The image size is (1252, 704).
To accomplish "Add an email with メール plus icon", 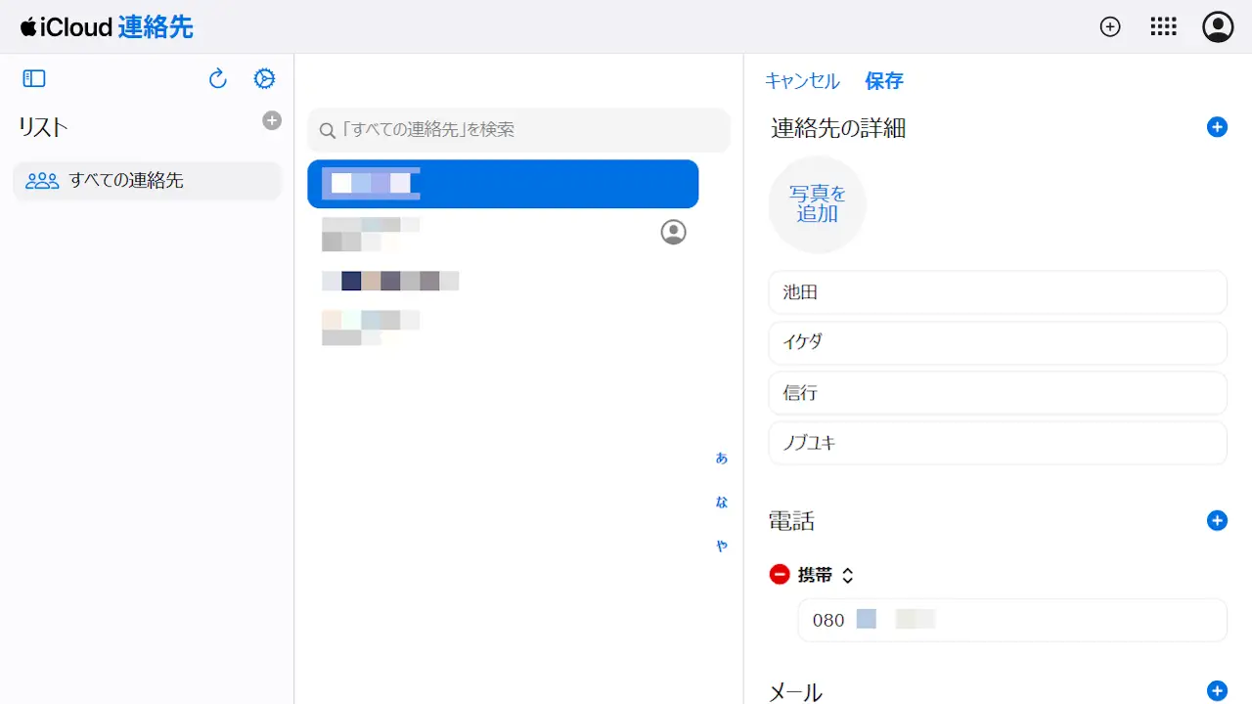I will click(1217, 691).
